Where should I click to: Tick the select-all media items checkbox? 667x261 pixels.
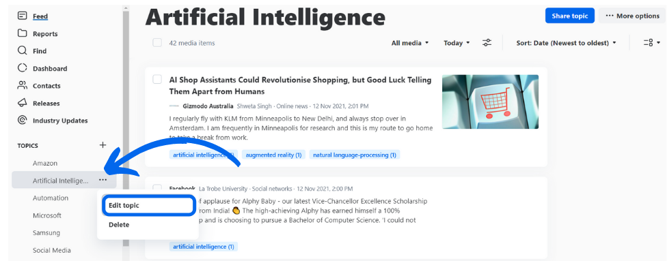[157, 43]
